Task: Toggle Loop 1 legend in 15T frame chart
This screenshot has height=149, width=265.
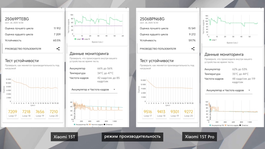Action: pyautogui.click(x=78, y=39)
